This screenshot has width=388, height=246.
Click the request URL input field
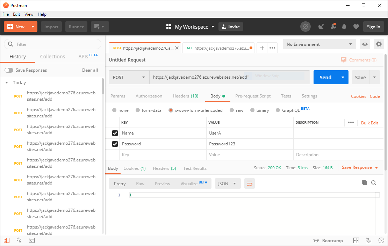tap(229, 77)
